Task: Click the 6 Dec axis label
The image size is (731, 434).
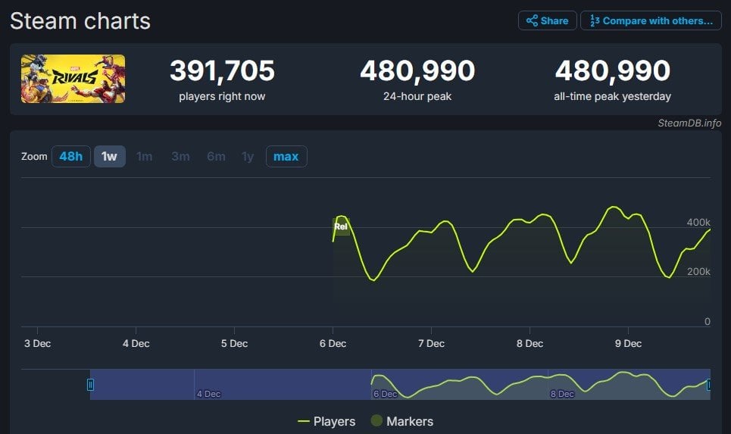Action: pos(333,344)
